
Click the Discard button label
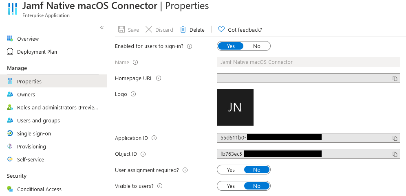click(164, 30)
